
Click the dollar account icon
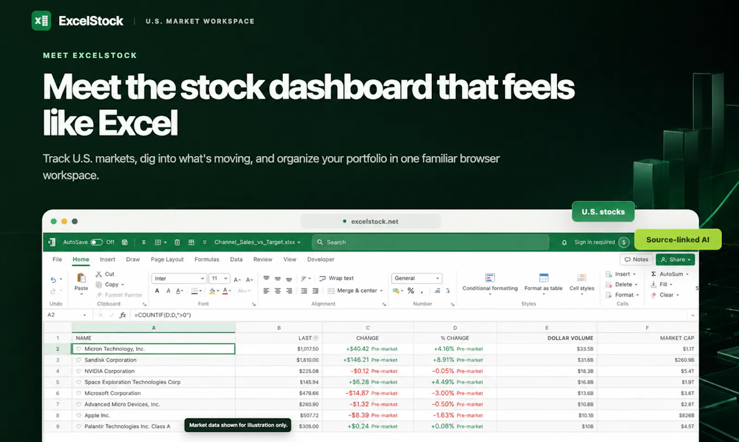pyautogui.click(x=624, y=242)
